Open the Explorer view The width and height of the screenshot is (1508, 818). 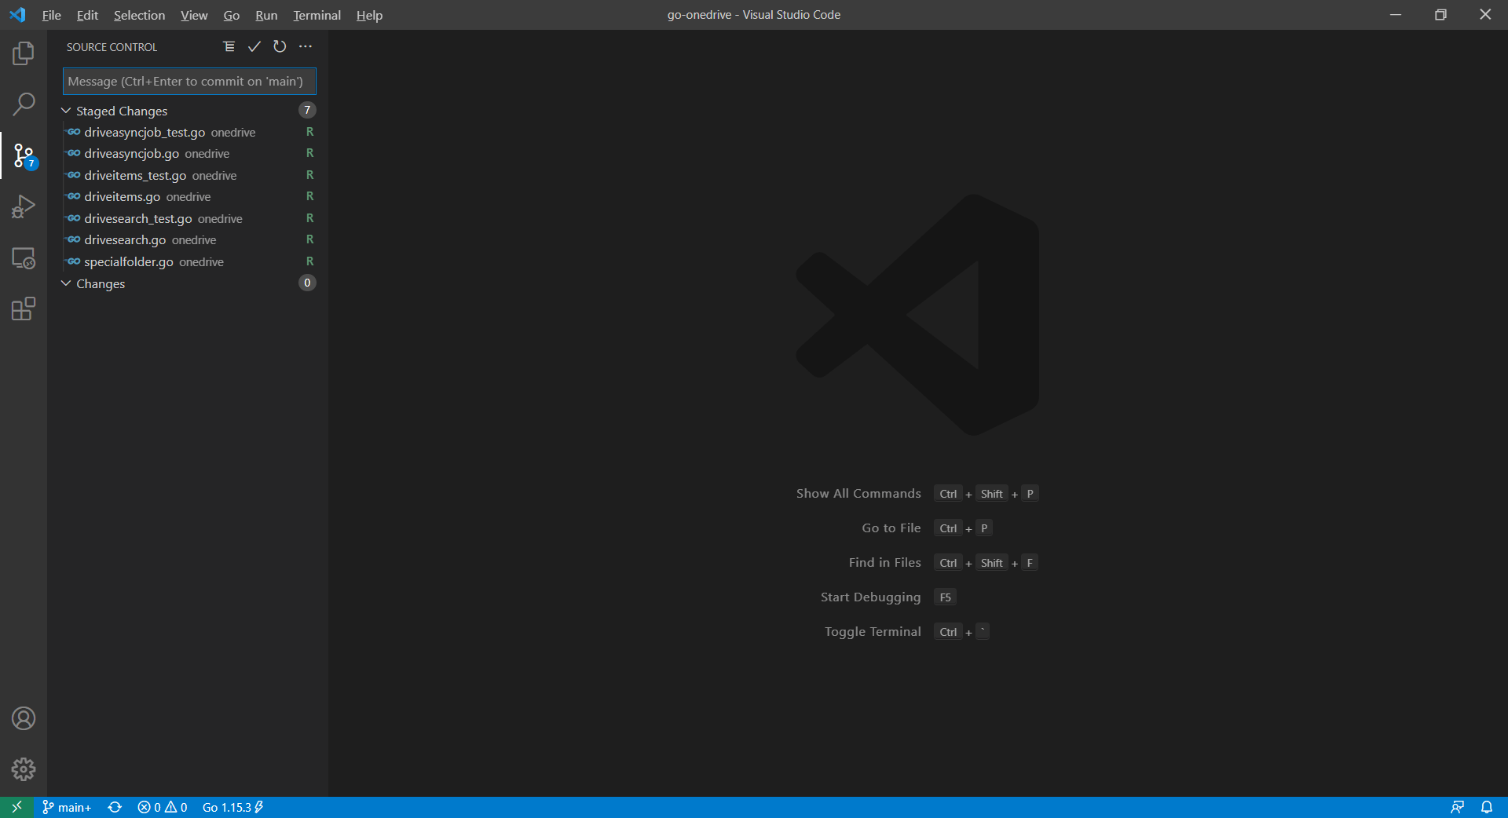pyautogui.click(x=24, y=53)
